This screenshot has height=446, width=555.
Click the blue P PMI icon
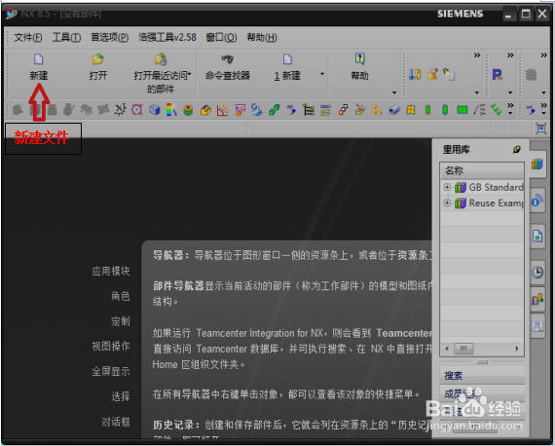pos(497,74)
